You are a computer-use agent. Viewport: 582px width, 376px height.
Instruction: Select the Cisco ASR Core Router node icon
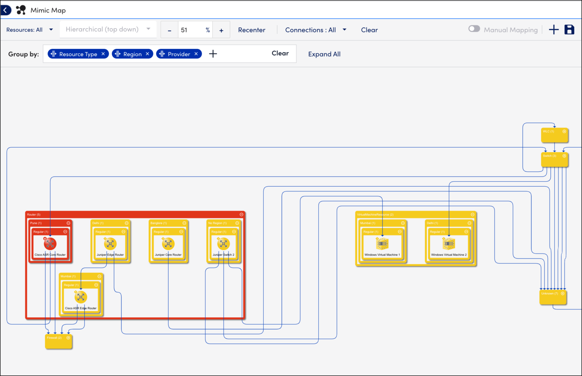[50, 243]
